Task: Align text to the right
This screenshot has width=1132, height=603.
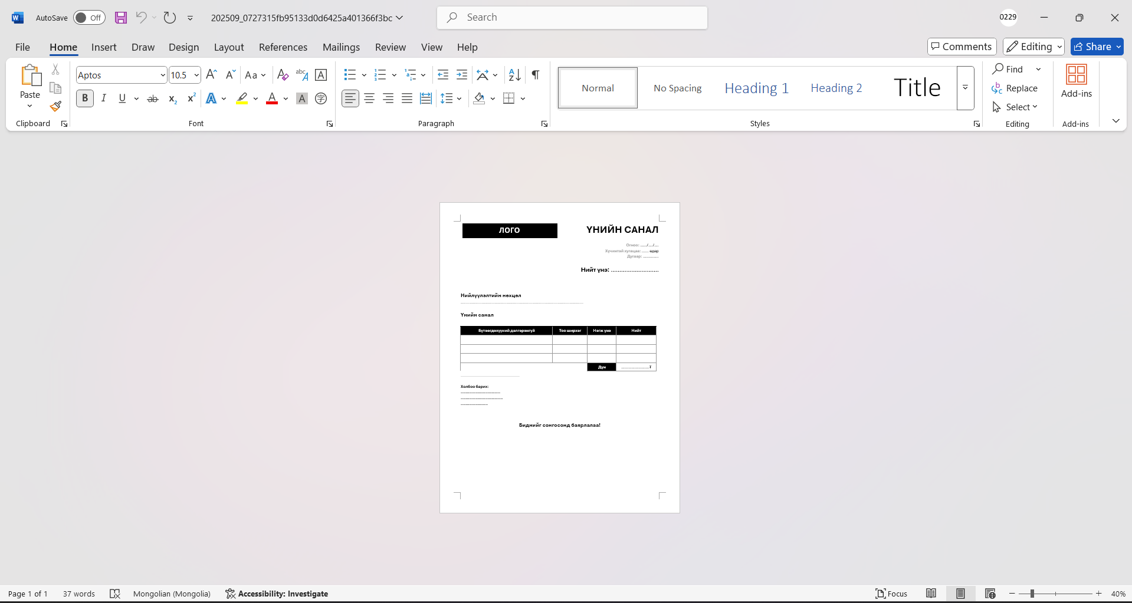Action: (x=388, y=98)
